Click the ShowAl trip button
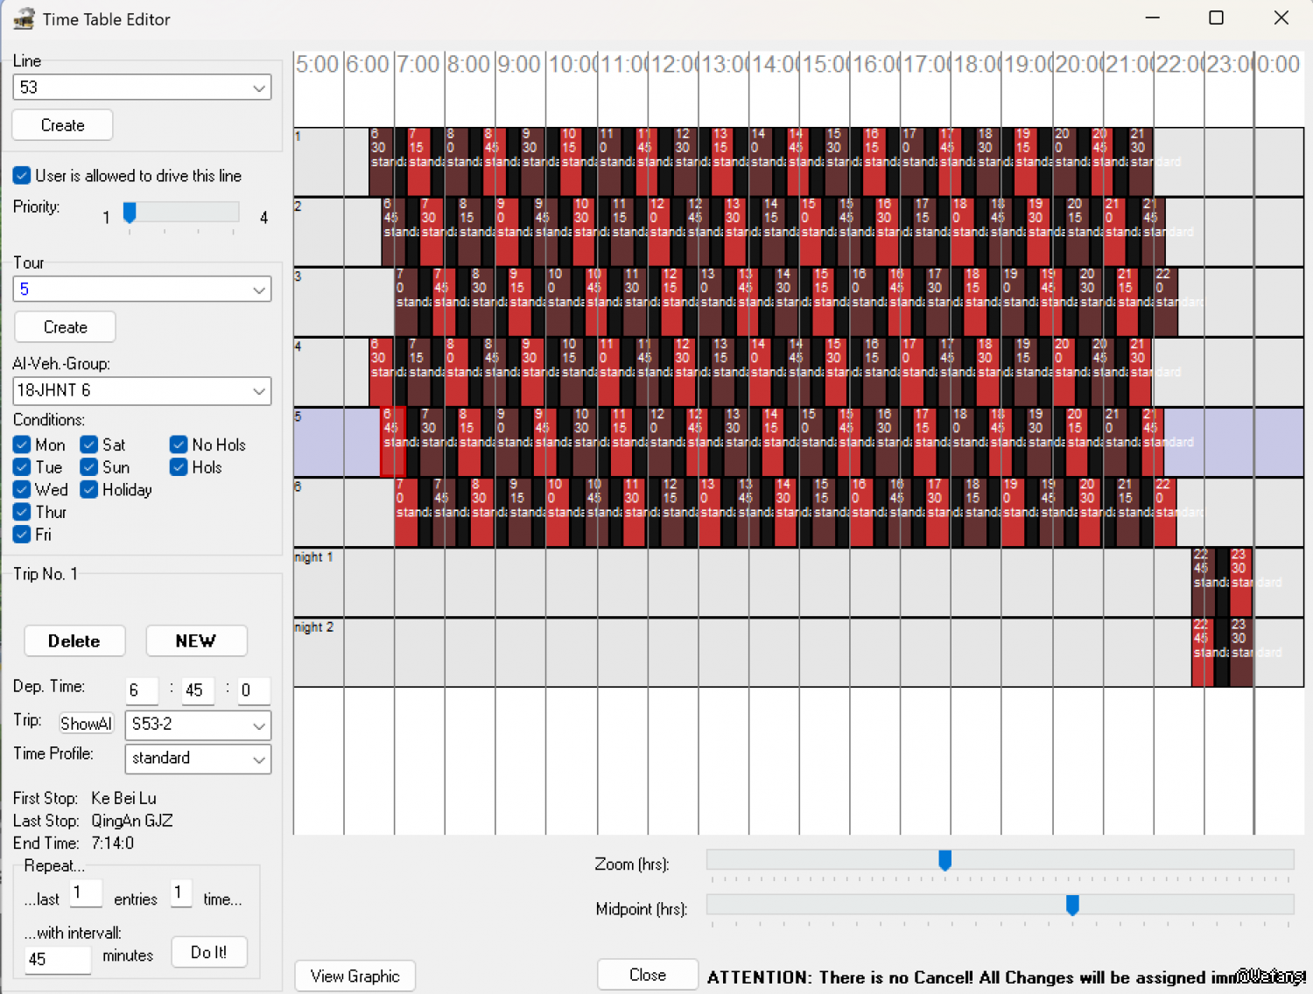Image resolution: width=1313 pixels, height=994 pixels. [86, 724]
